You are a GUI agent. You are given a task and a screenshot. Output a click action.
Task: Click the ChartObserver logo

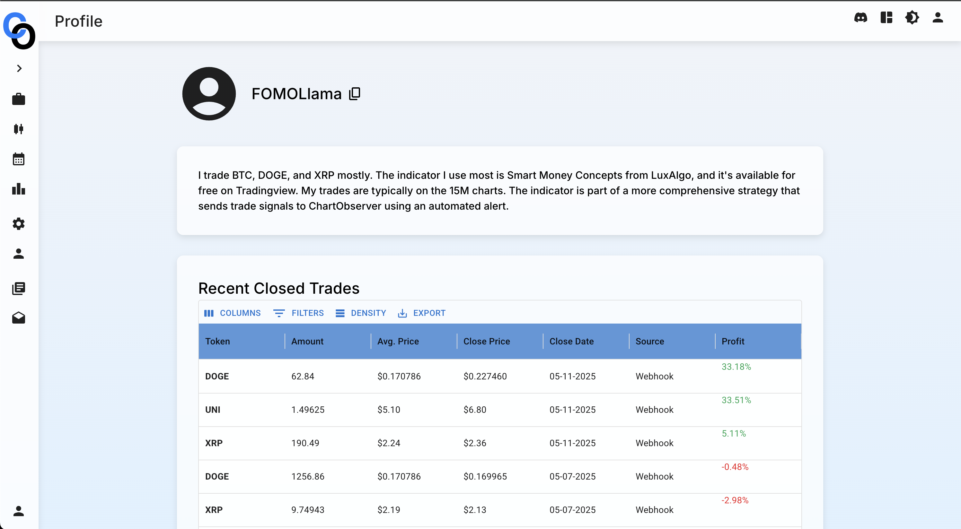click(x=19, y=30)
